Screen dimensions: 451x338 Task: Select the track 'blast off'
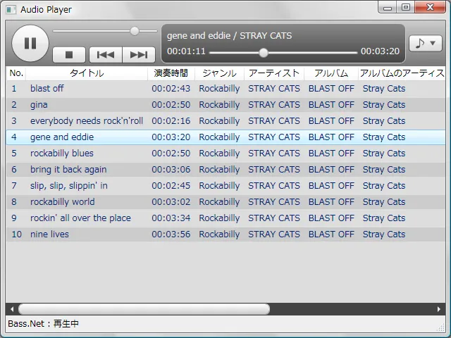[x=47, y=89]
